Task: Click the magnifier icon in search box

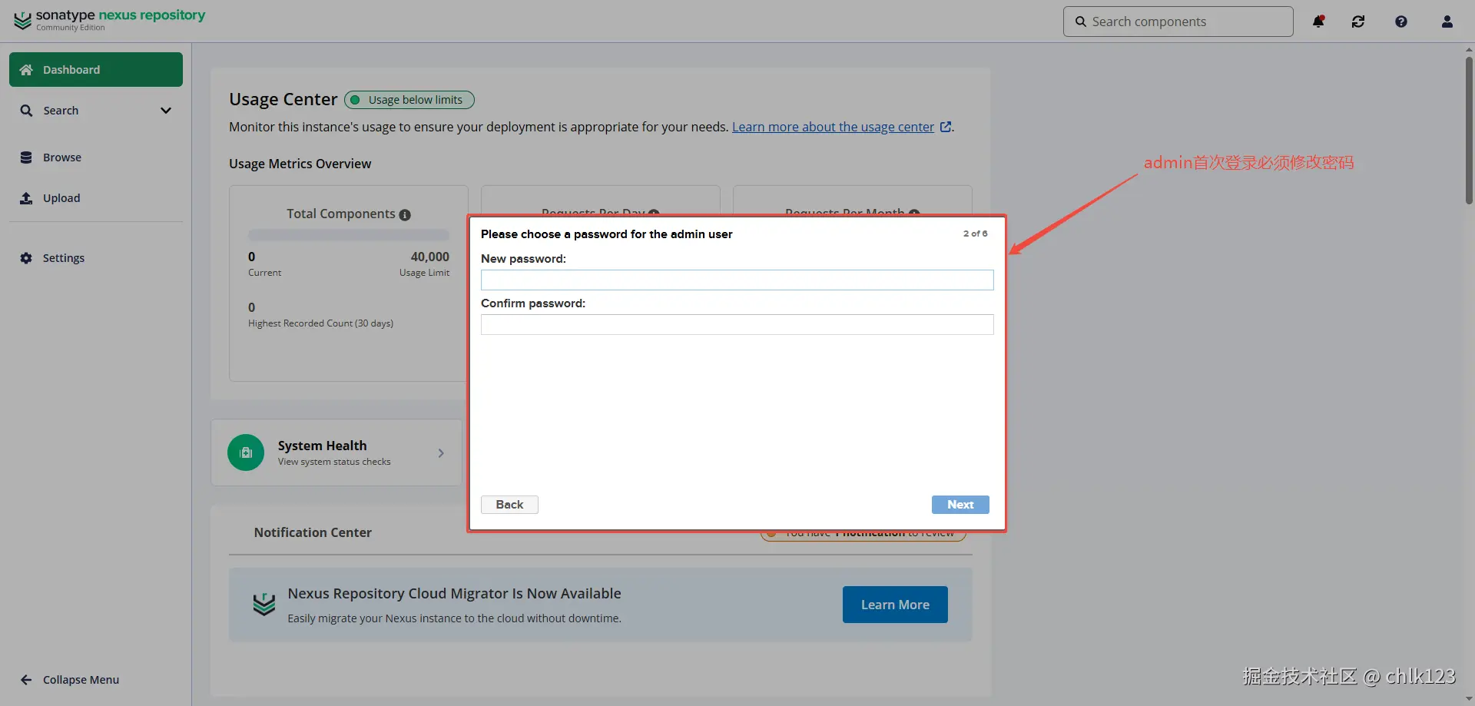Action: coord(1081,22)
